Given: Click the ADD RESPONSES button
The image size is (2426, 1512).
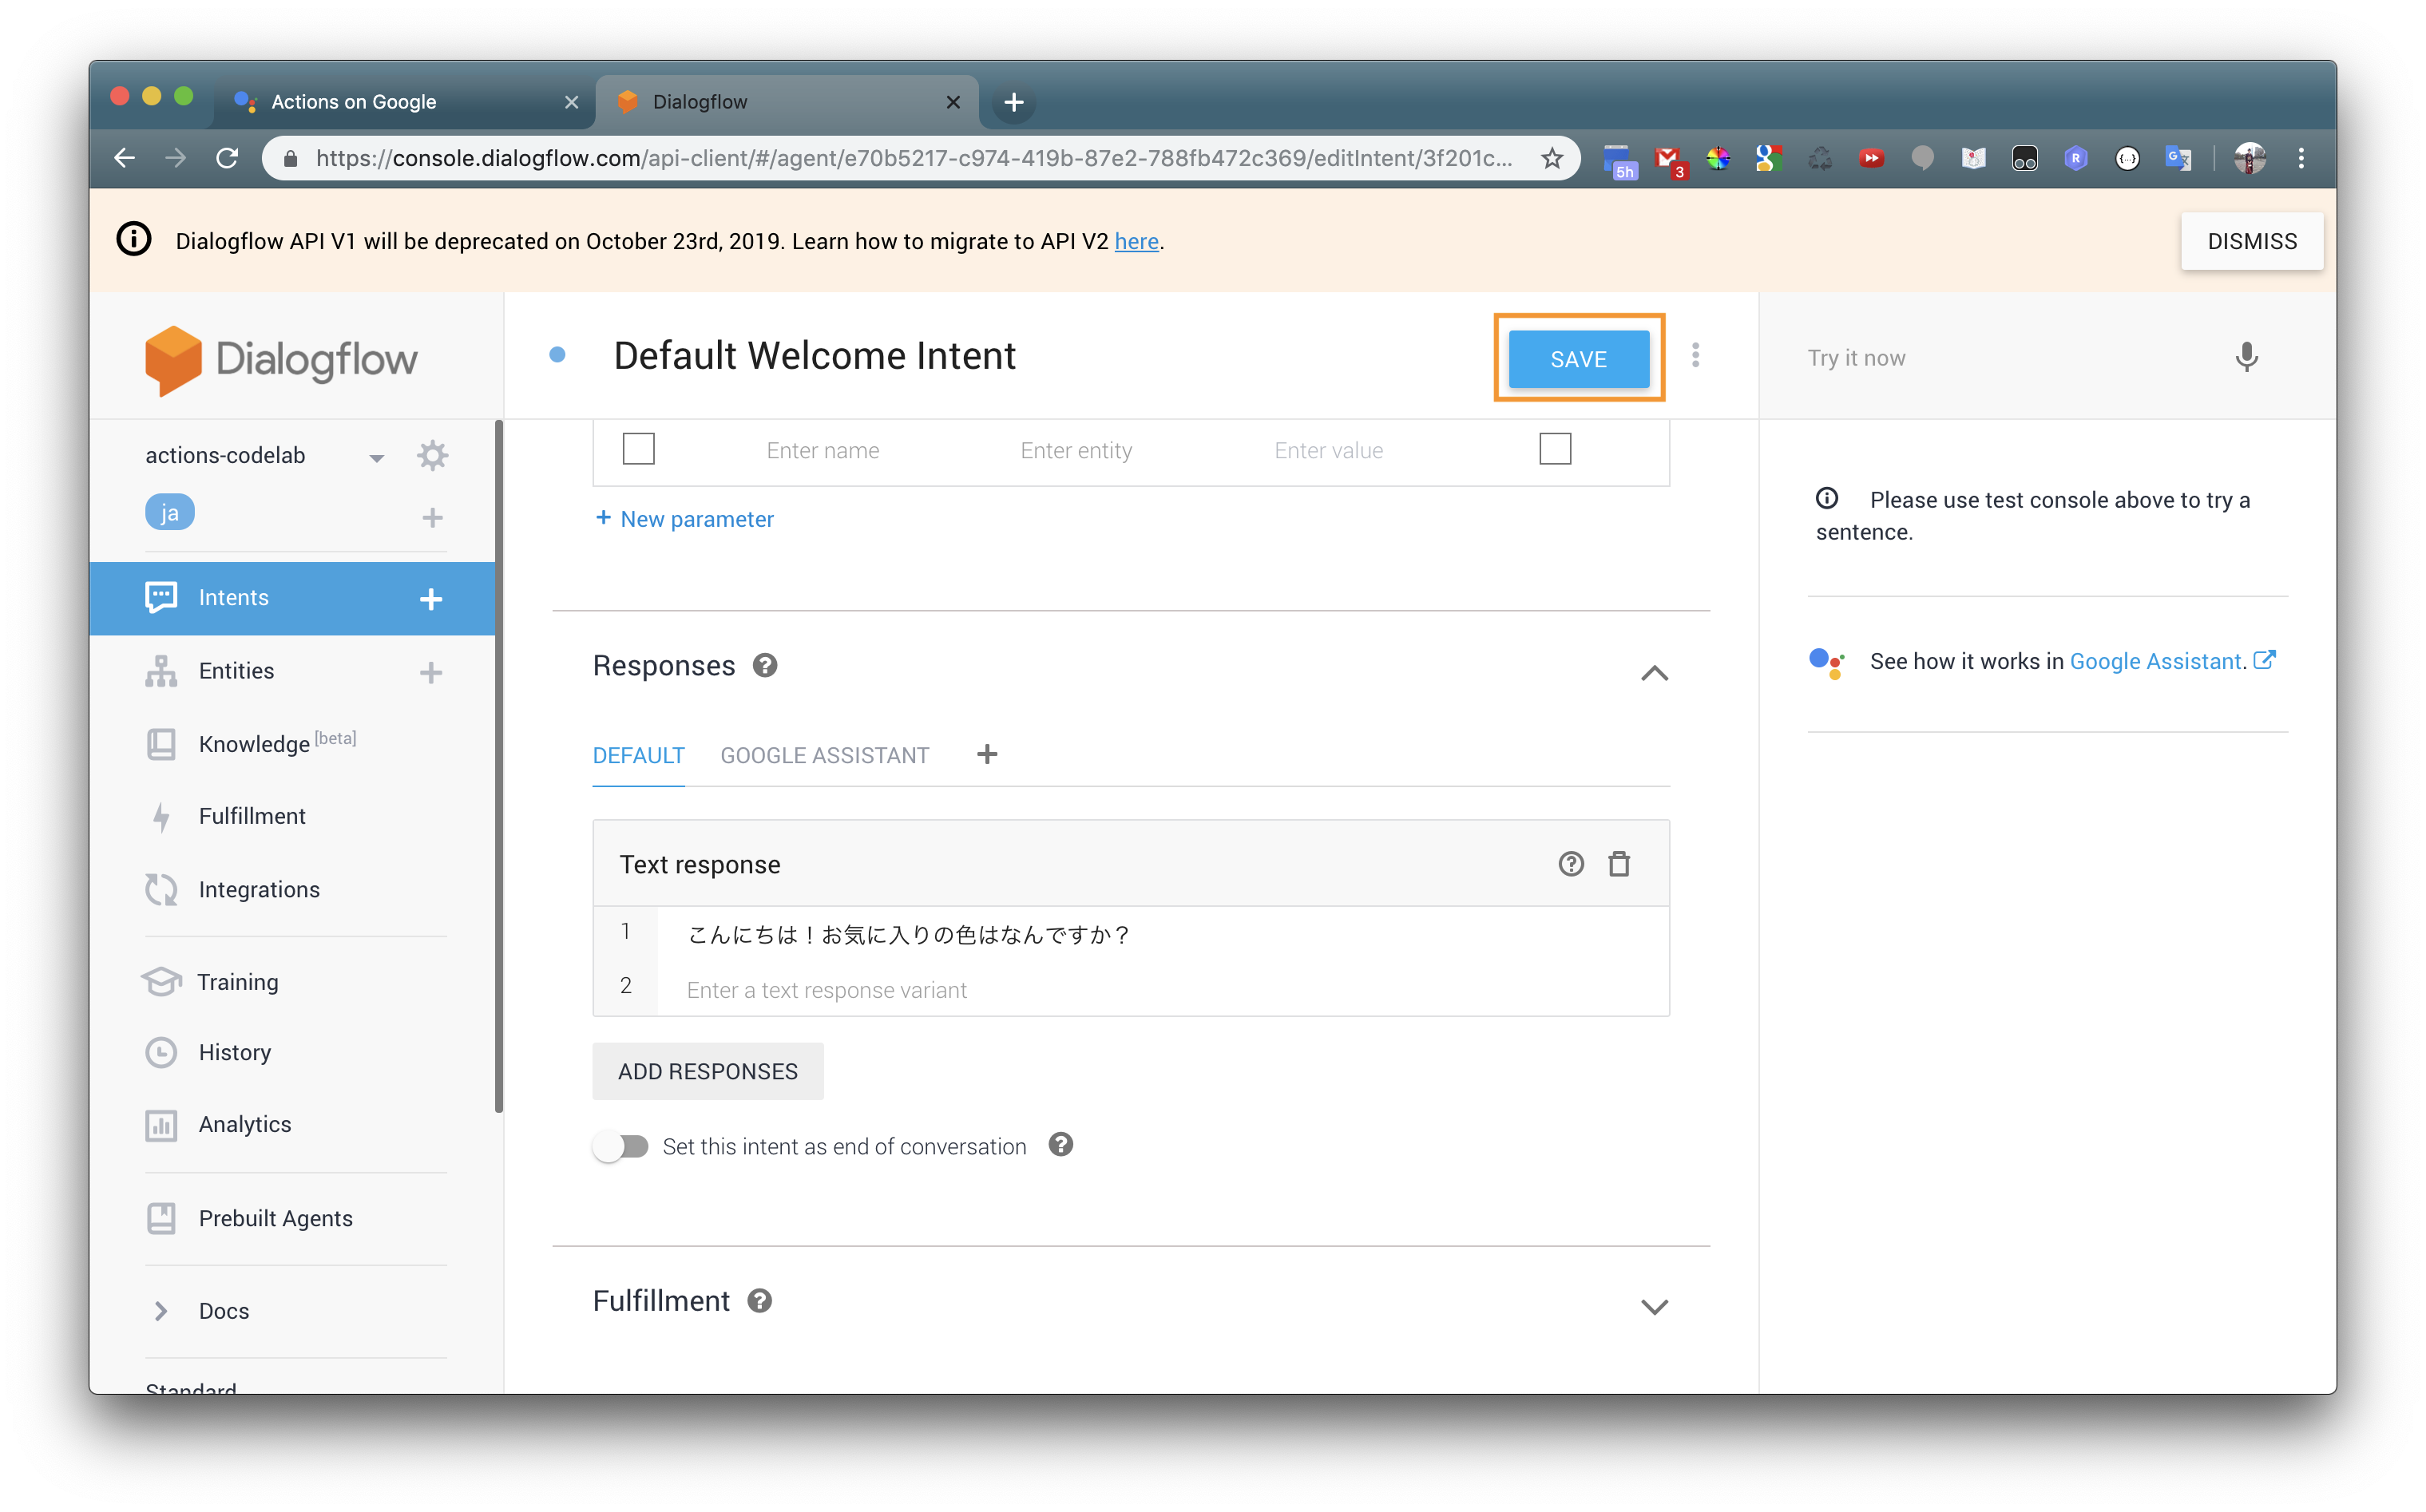Looking at the screenshot, I should click(x=707, y=1071).
